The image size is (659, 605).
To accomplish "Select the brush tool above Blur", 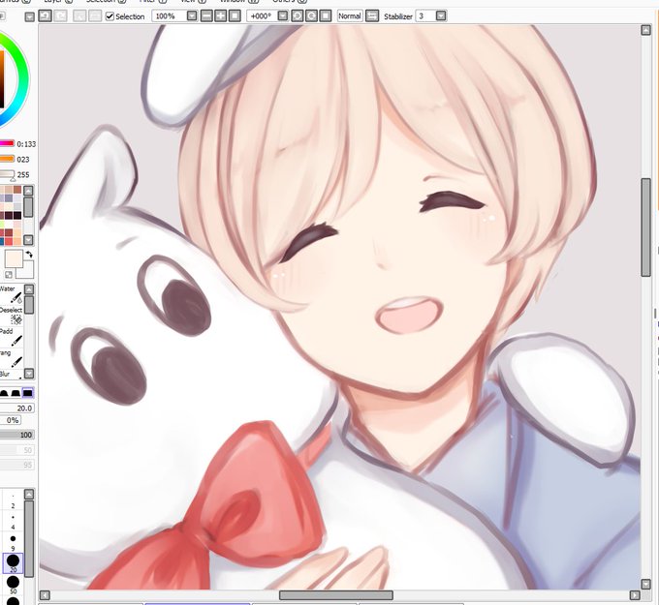I will (12, 358).
